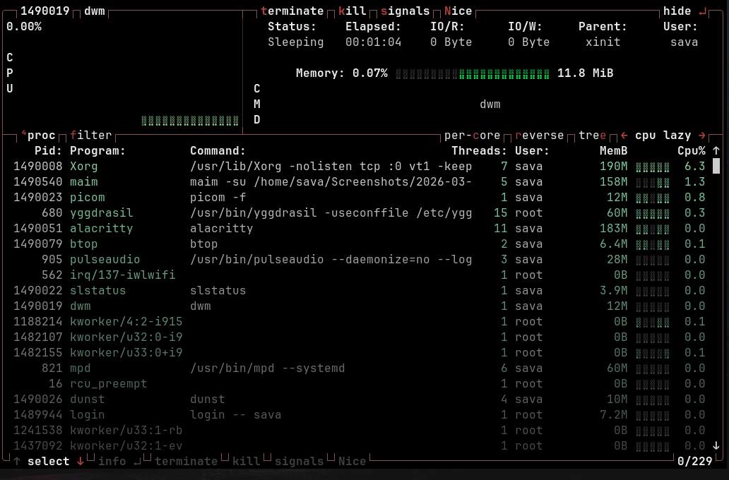Click terminate in the top detail bar

coord(292,11)
